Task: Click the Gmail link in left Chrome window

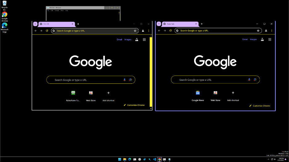Action: pyautogui.click(x=119, y=39)
